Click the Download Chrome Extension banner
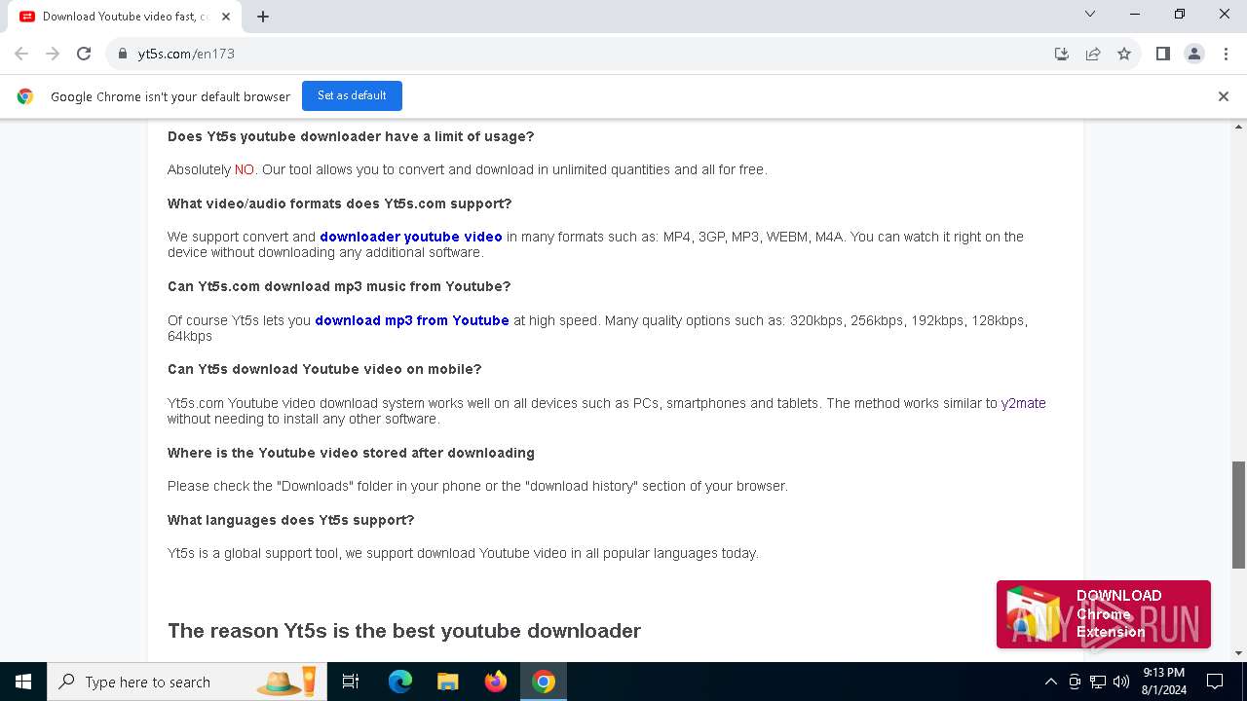The width and height of the screenshot is (1247, 701). point(1103,614)
